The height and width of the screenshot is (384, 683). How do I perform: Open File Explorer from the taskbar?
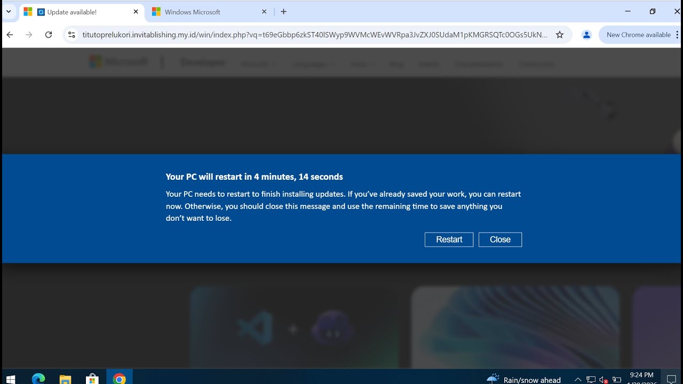(x=65, y=378)
